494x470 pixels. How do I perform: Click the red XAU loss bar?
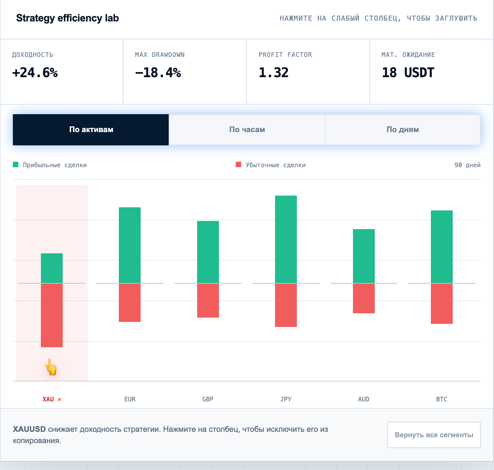click(52, 315)
